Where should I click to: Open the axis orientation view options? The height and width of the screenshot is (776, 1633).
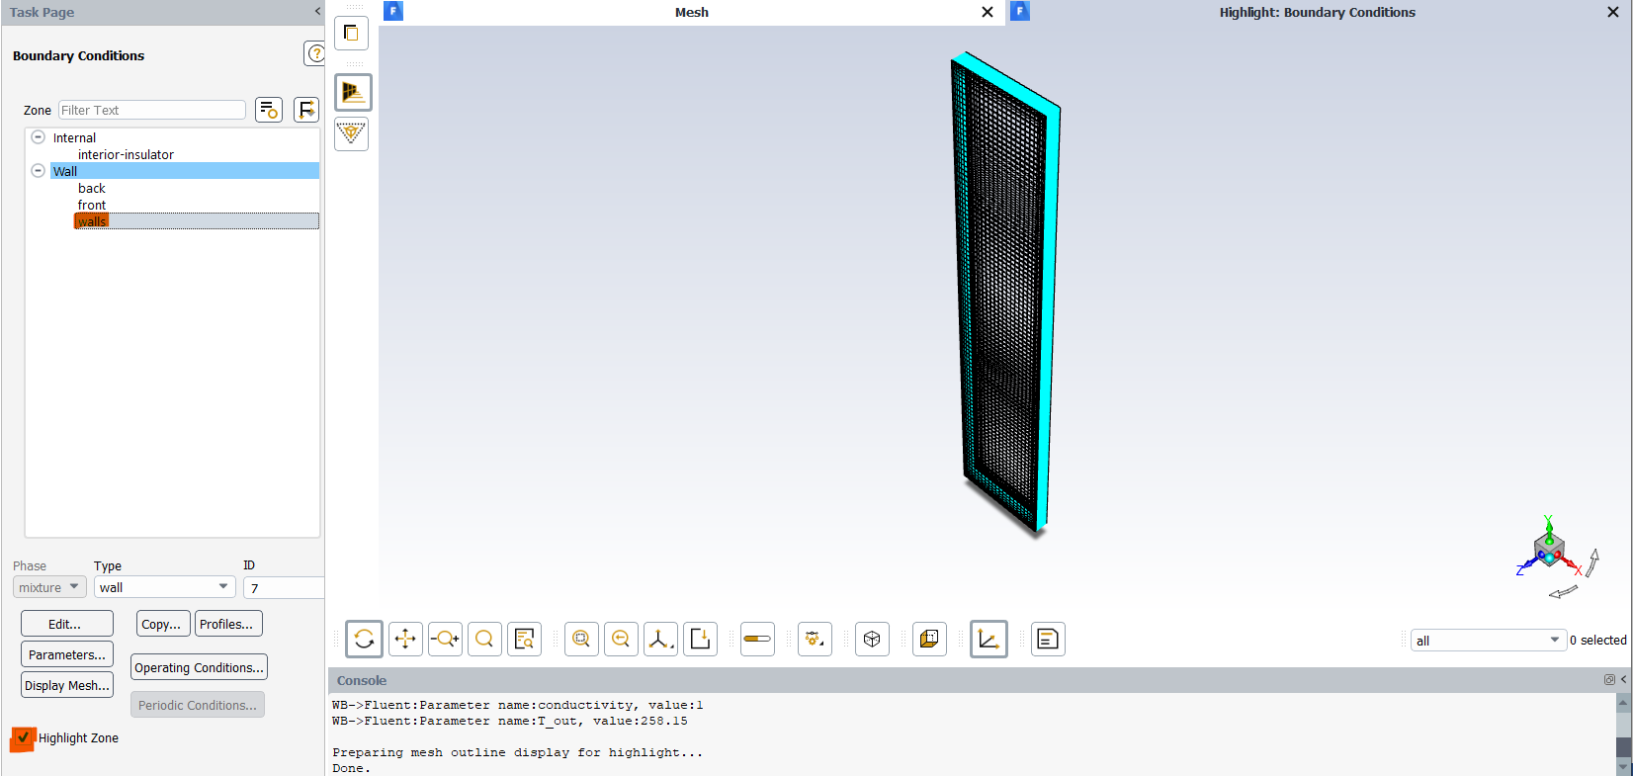660,639
